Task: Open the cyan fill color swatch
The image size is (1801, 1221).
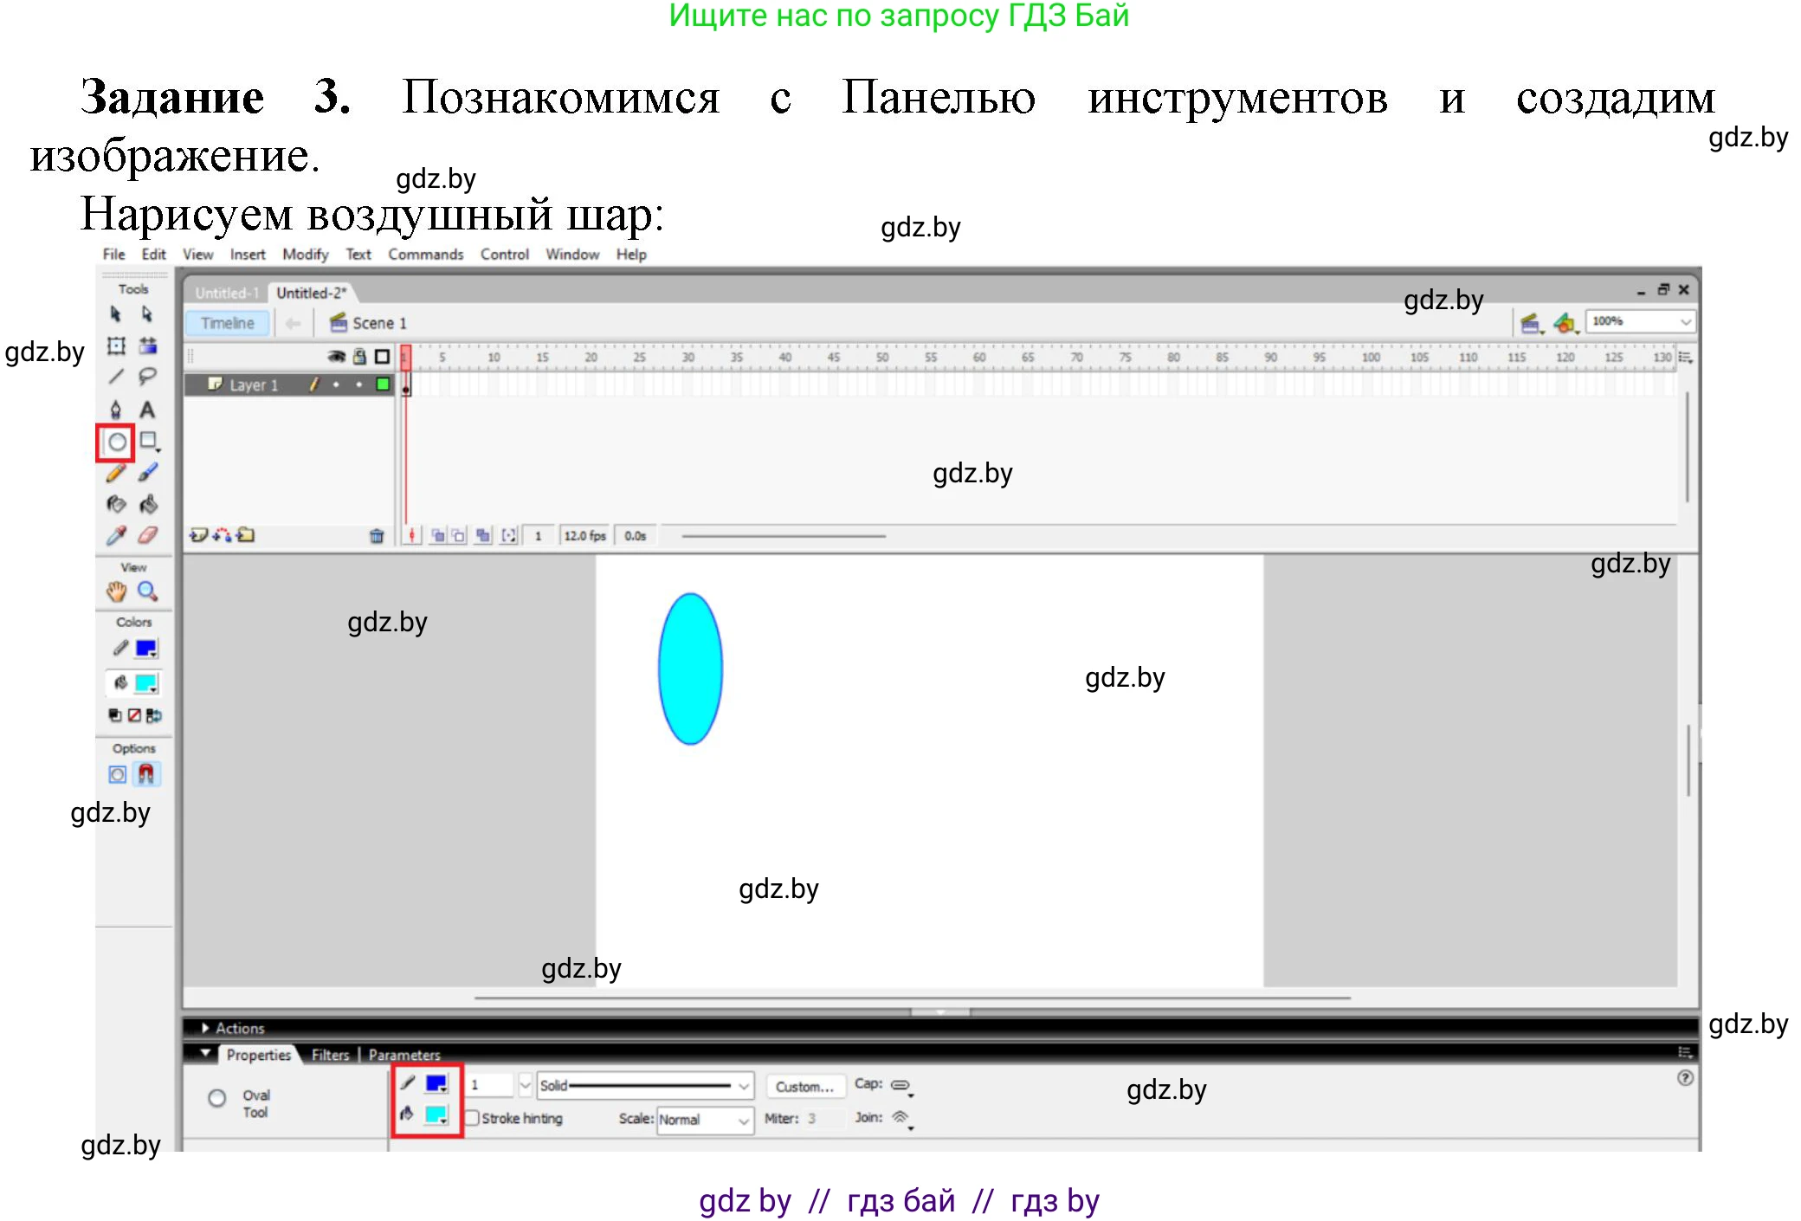Action: [147, 682]
